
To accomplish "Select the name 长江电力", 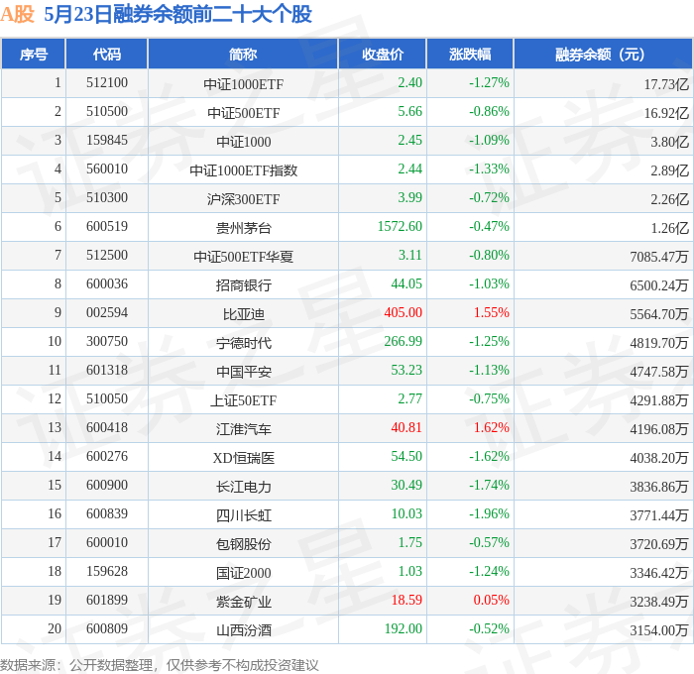I will [x=244, y=487].
